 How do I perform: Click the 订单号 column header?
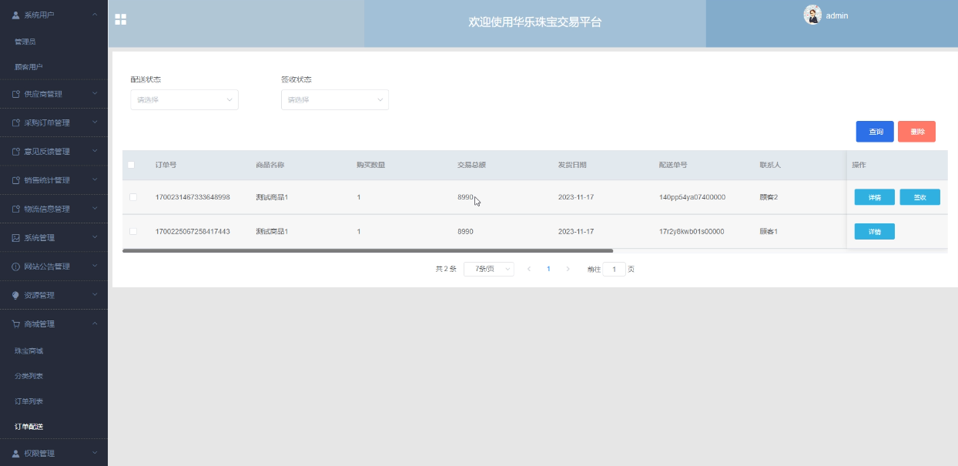click(166, 165)
